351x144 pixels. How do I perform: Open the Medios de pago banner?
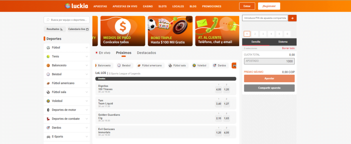tap(123, 31)
